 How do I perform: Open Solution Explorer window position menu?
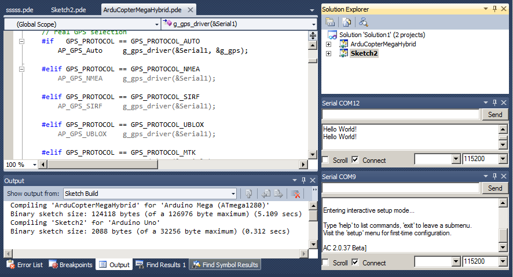(486, 9)
